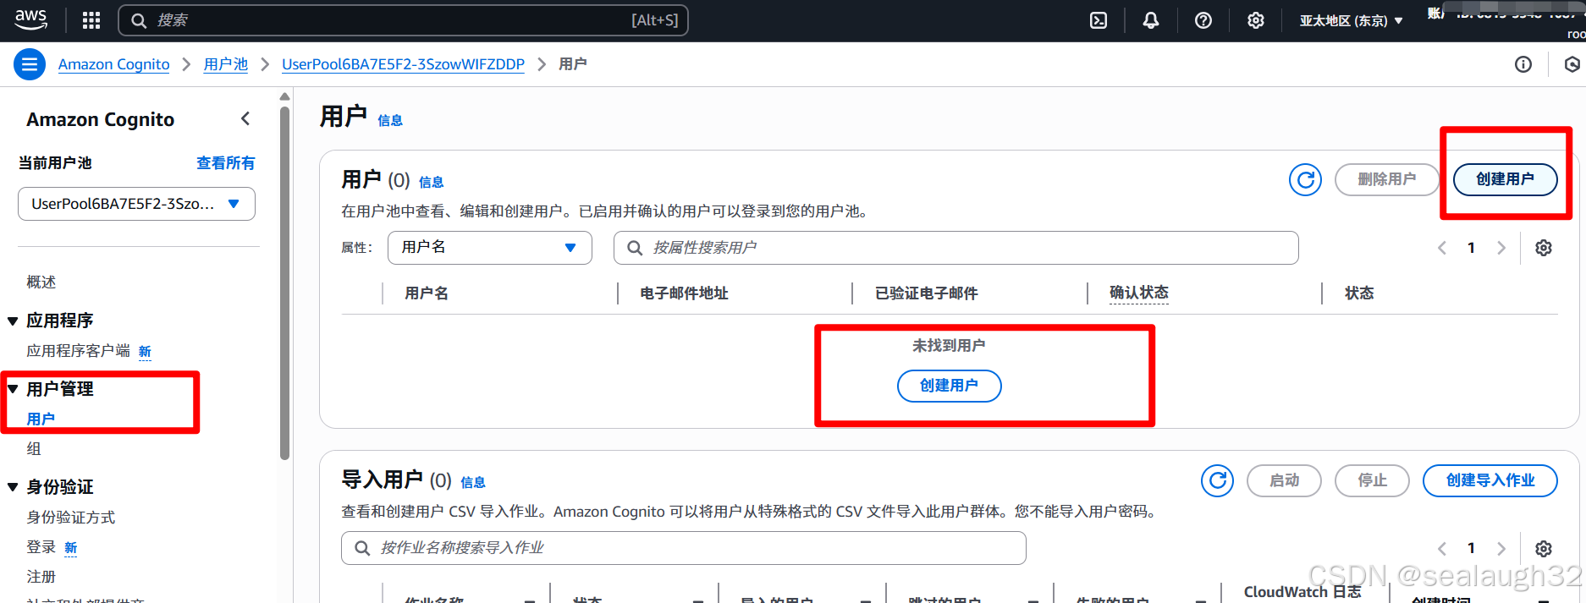The image size is (1586, 603).
Task: Open 注册 in the sidebar
Action: 41,577
